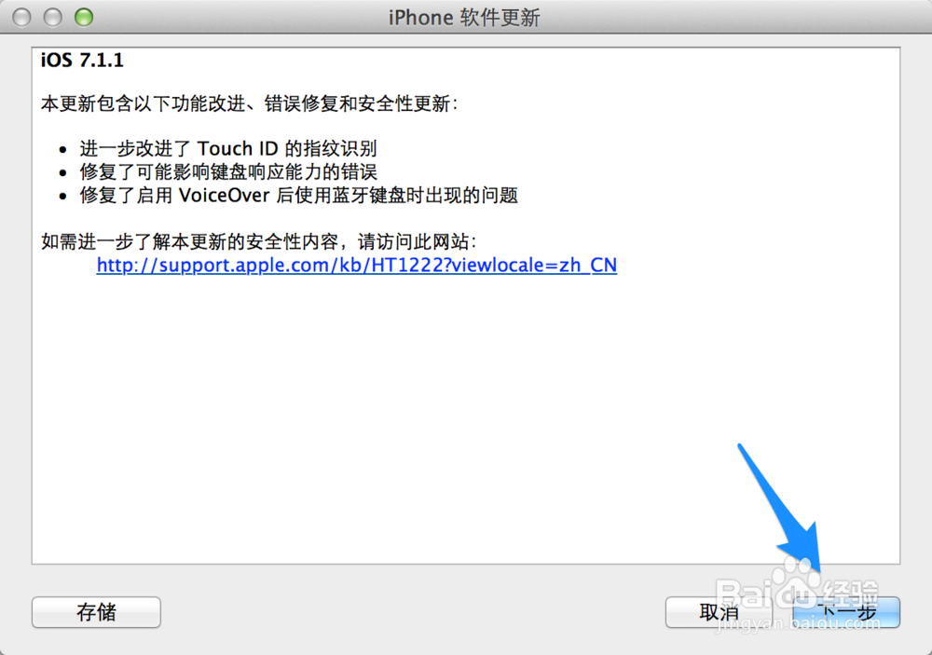The height and width of the screenshot is (655, 932).
Task: Click the 取消 (Cancel) button
Action: coord(718,612)
